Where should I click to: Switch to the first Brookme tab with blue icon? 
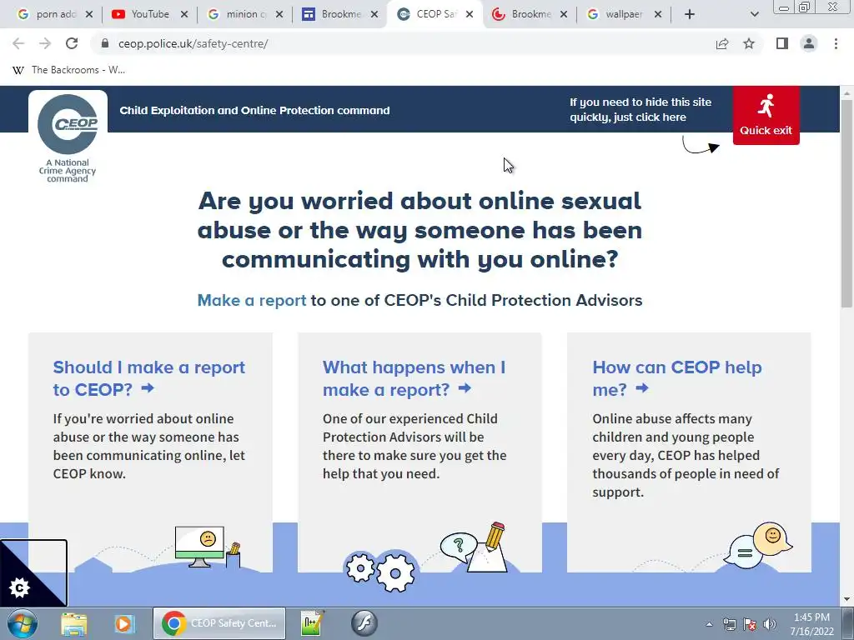click(x=340, y=14)
